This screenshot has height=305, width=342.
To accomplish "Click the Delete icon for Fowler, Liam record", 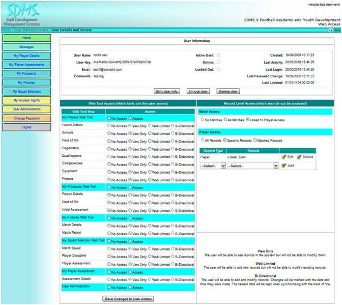I will (299, 157).
